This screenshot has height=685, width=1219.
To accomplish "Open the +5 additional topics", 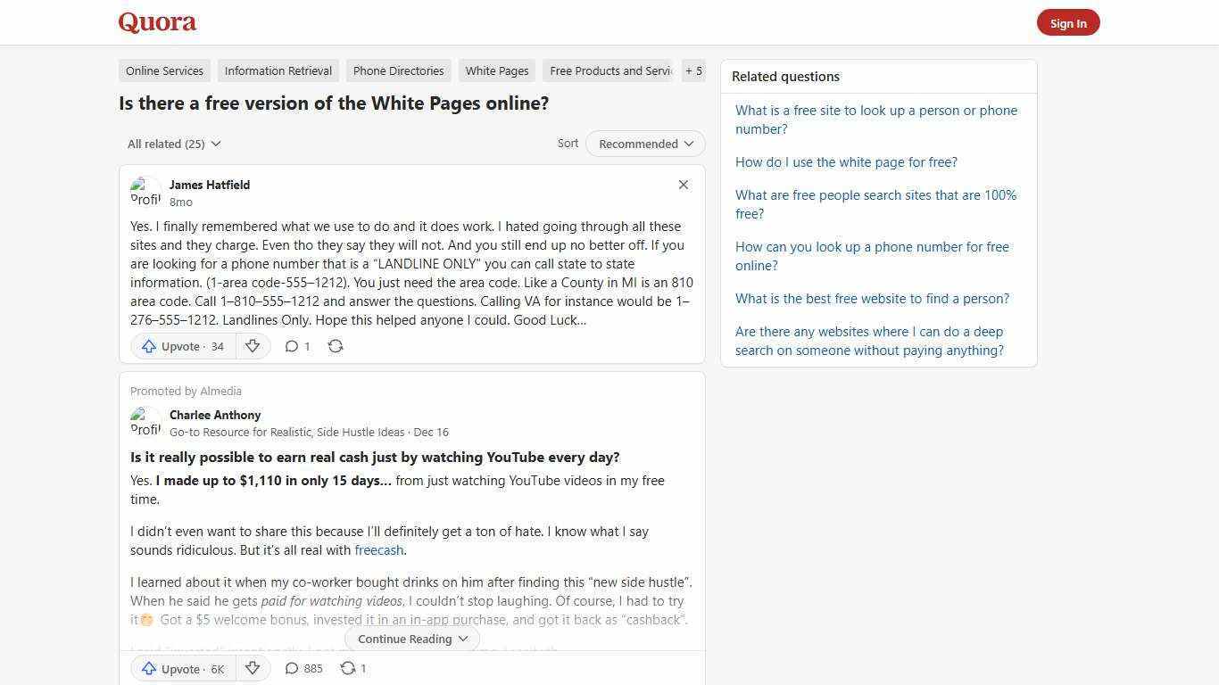I will pos(693,70).
